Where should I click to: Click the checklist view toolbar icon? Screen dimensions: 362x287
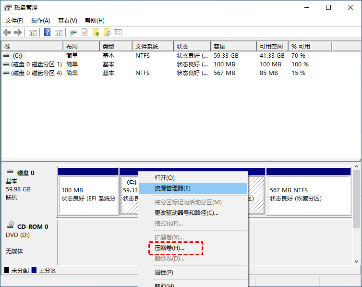[118, 32]
